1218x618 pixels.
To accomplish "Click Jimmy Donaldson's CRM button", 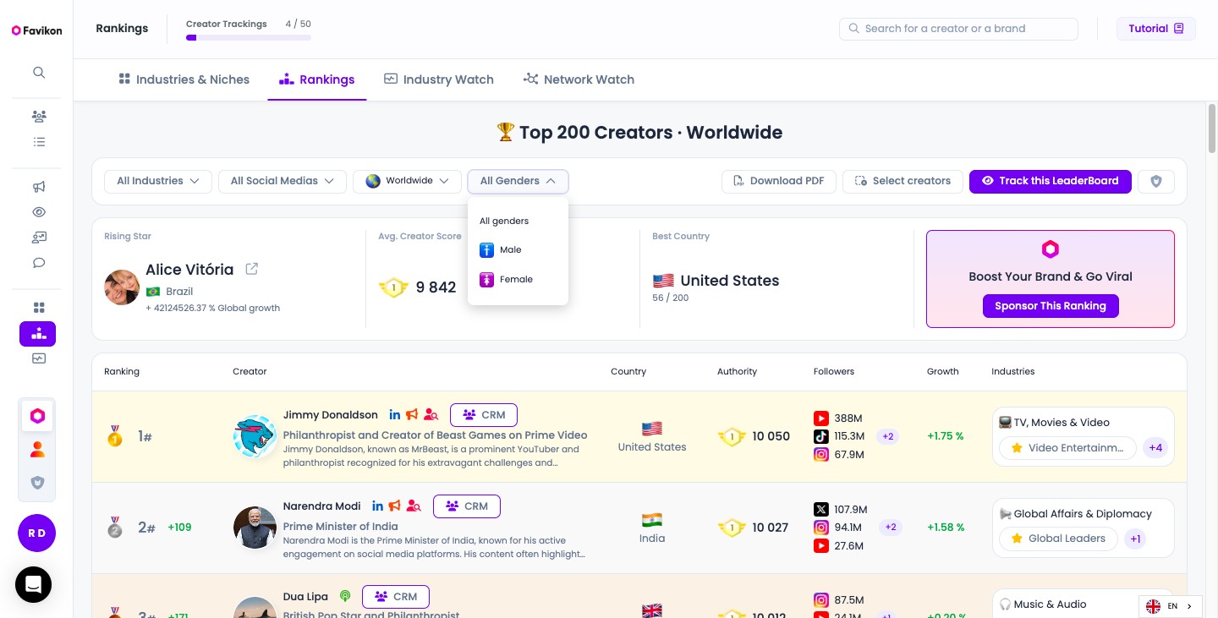I will (484, 415).
